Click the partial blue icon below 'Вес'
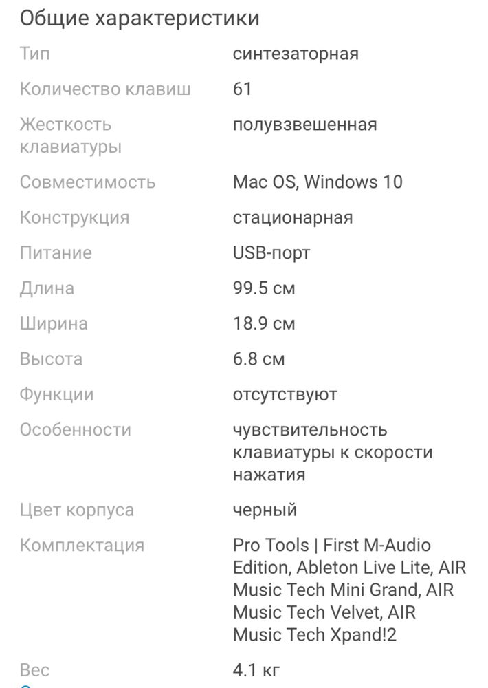 point(25,685)
